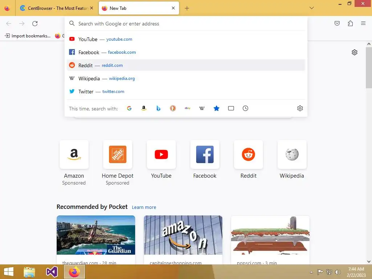
Task: Open the Action Center flag icon
Action: click(x=320, y=272)
